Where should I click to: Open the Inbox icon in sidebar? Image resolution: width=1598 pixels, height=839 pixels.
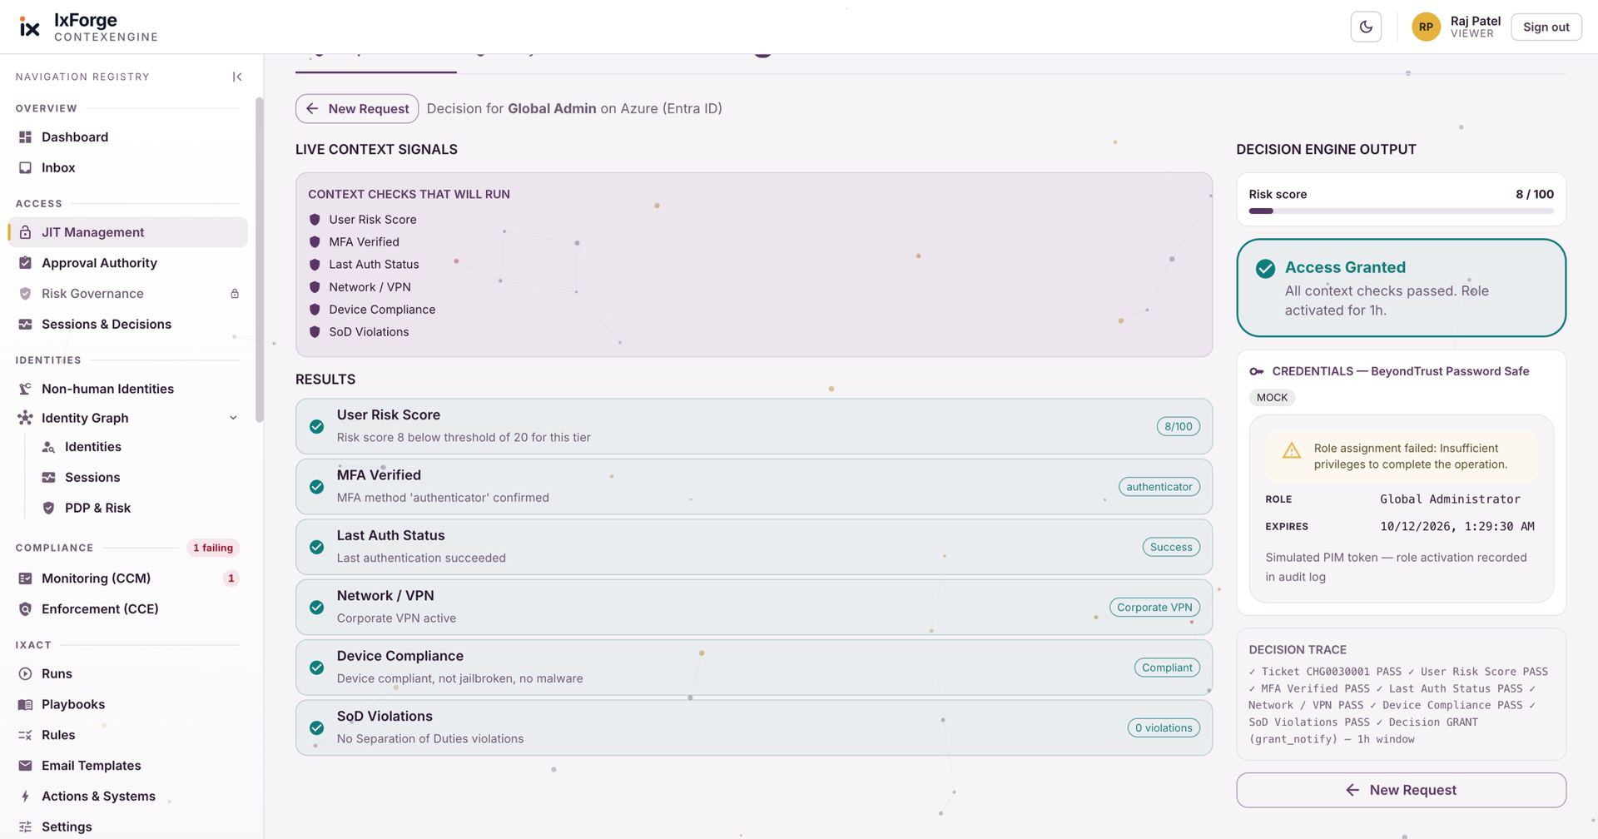[25, 168]
